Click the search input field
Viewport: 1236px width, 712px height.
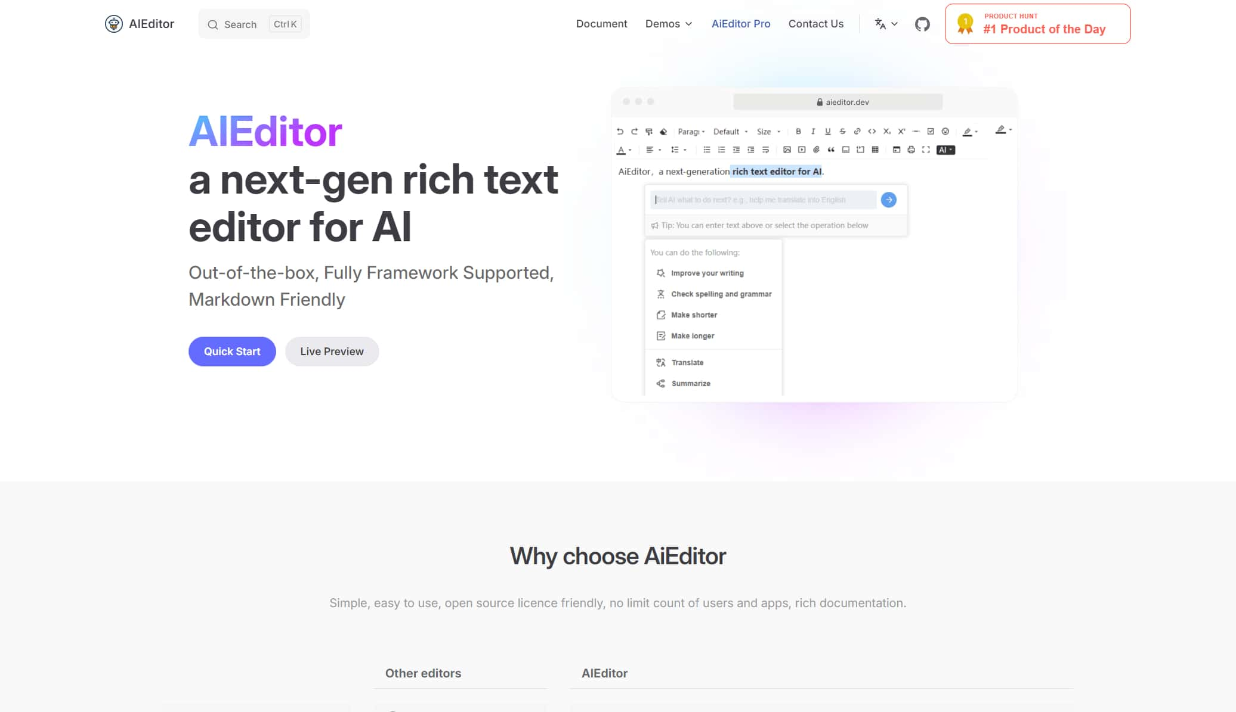click(253, 24)
